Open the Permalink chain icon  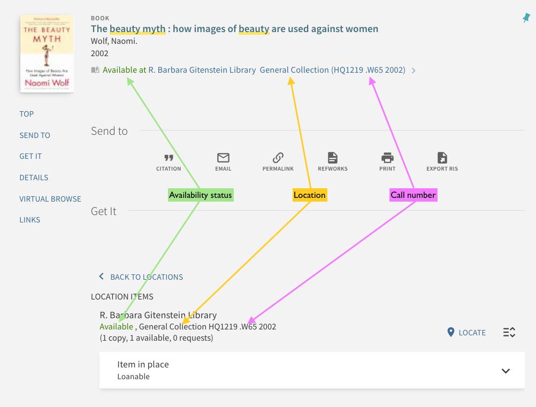278,158
